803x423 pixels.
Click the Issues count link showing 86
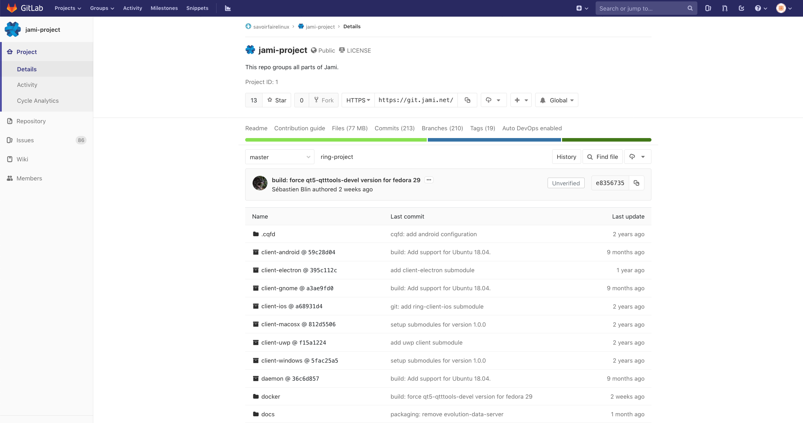tap(81, 140)
